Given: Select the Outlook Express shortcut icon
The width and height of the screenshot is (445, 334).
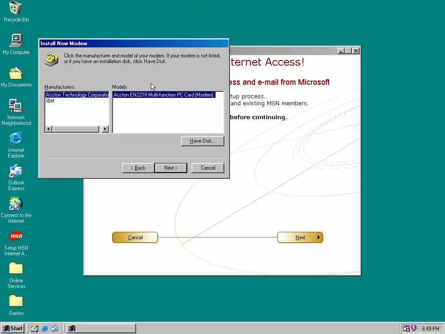Looking at the screenshot, I should [16, 171].
